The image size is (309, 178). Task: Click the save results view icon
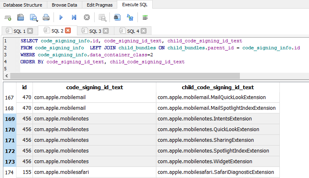click(x=102, y=18)
